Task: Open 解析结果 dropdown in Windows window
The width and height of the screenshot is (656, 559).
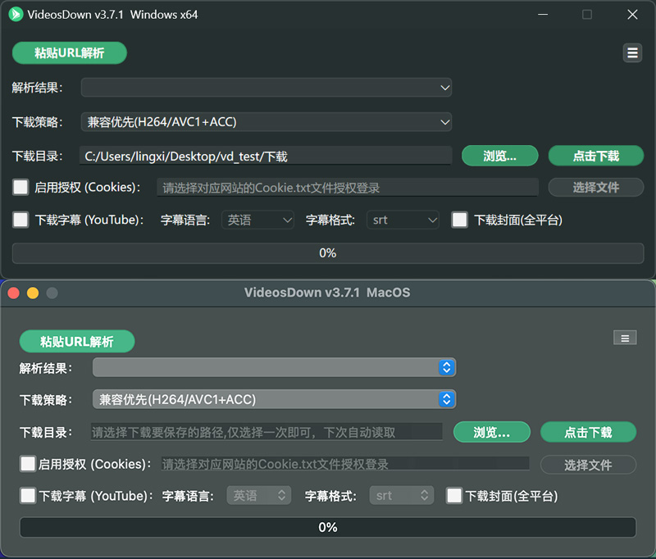Action: click(266, 88)
